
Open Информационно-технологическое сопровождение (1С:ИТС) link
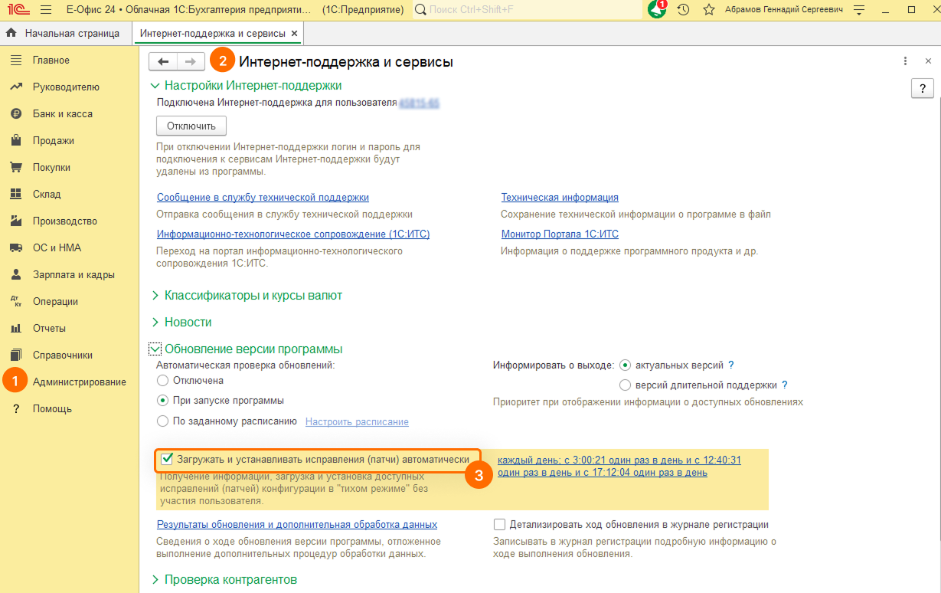pos(293,234)
